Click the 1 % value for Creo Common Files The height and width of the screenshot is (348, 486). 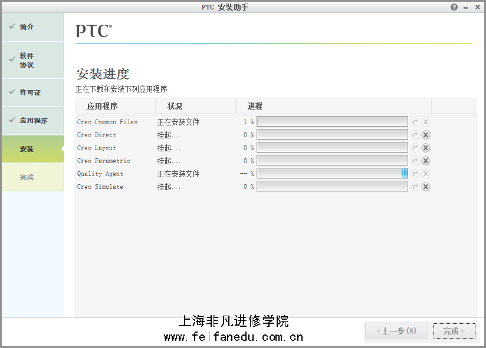point(248,122)
